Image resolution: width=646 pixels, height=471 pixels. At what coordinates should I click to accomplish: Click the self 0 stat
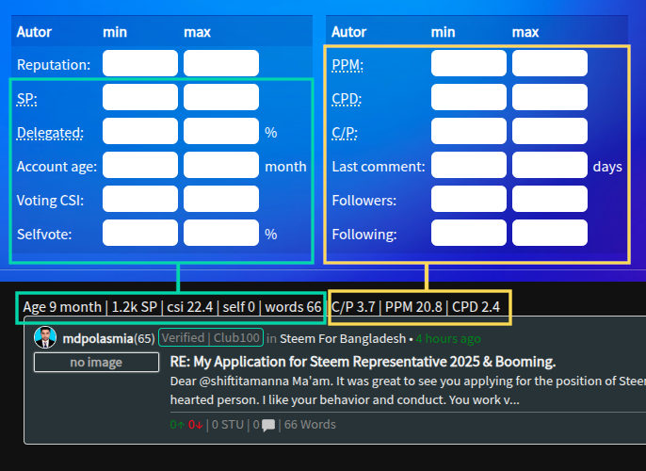tap(238, 307)
